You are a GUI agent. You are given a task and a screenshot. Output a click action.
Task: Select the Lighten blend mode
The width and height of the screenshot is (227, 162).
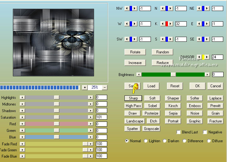[x=146, y=141]
